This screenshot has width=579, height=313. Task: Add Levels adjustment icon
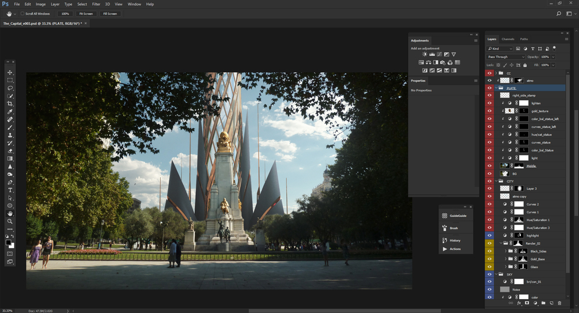[x=432, y=54]
